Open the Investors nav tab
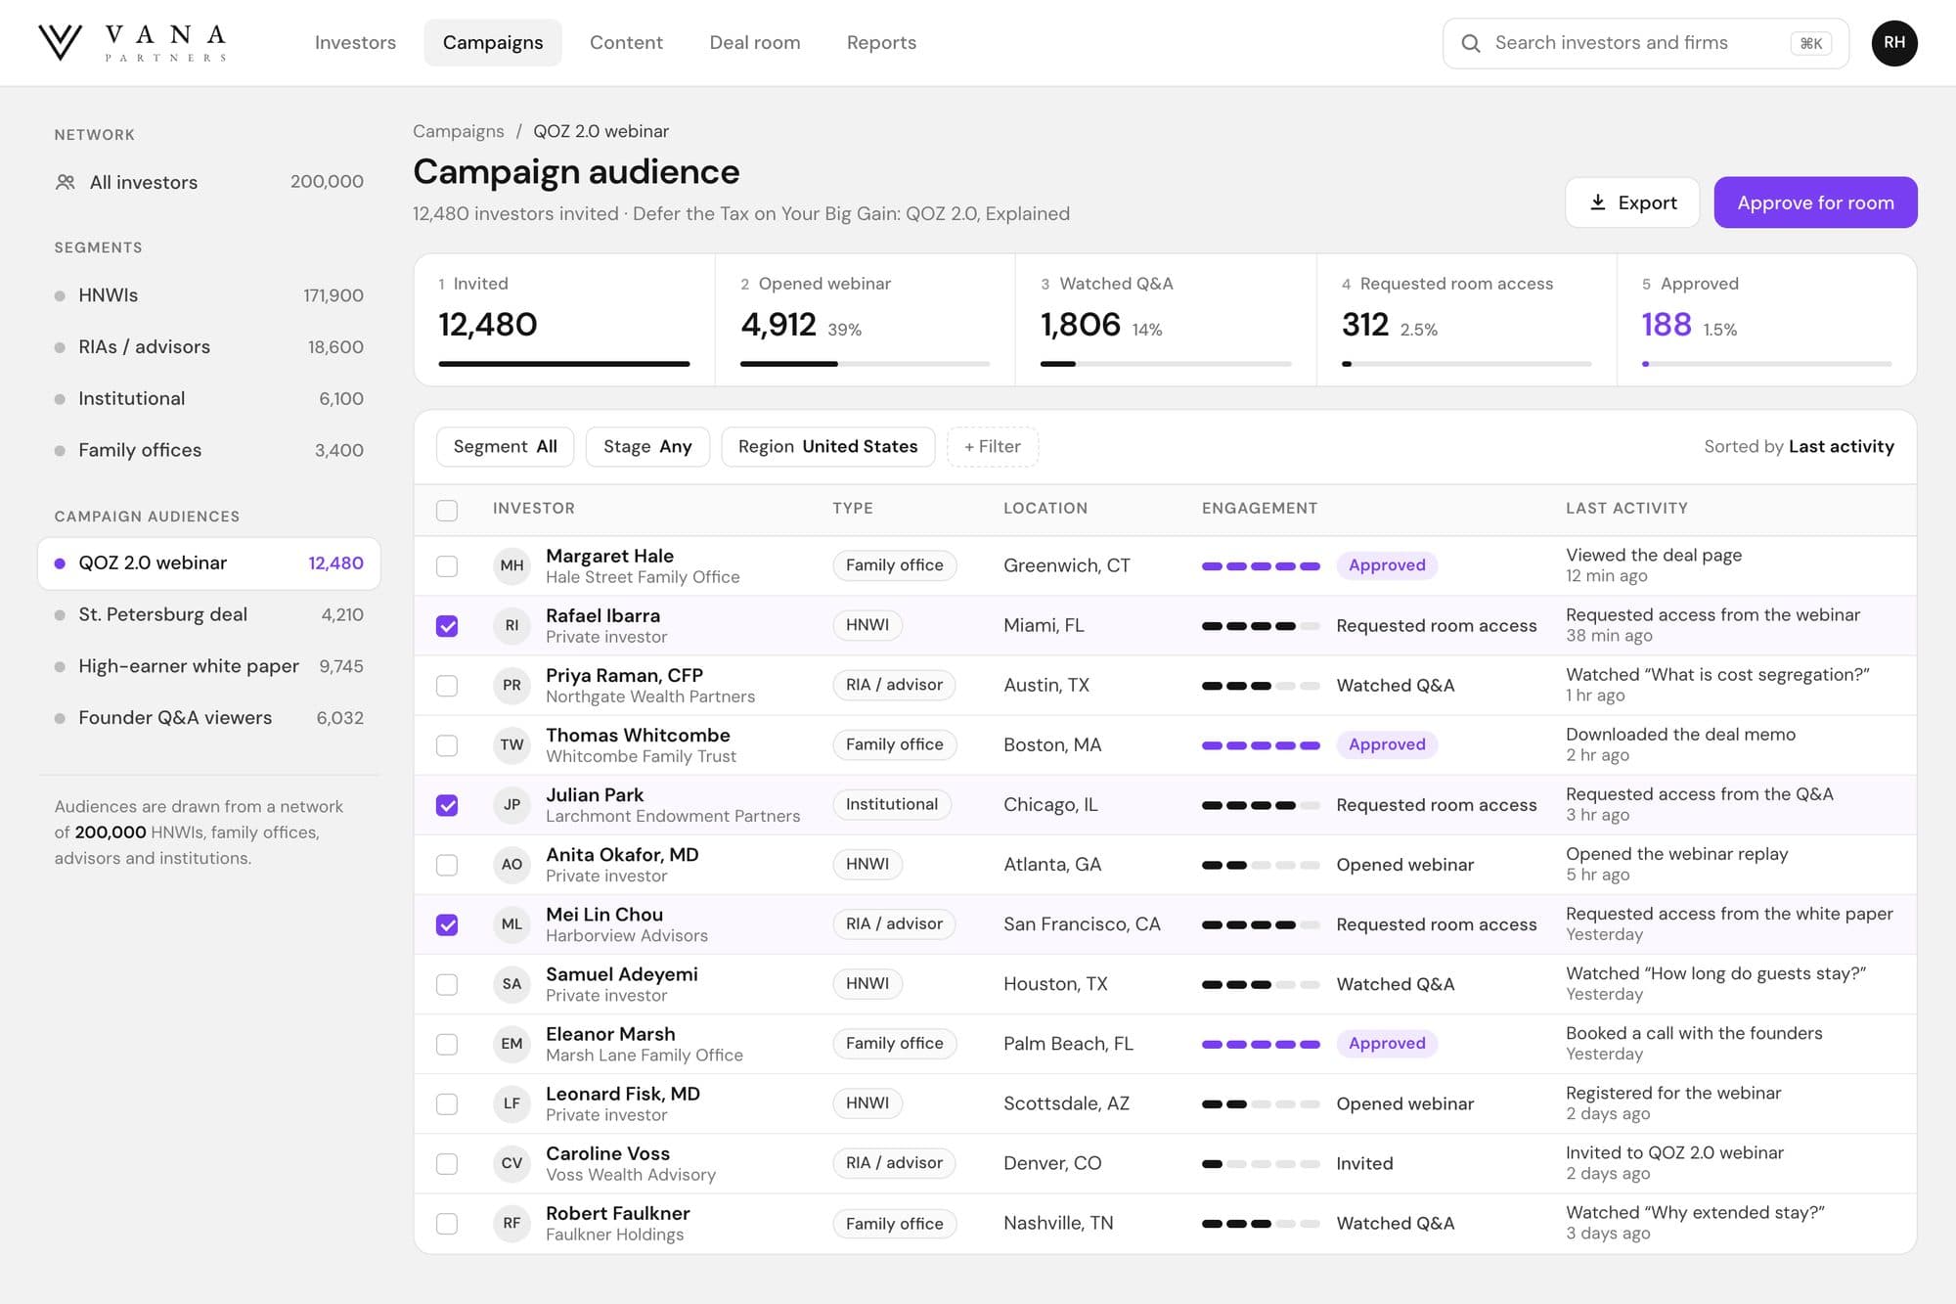The width and height of the screenshot is (1956, 1304). point(355,43)
